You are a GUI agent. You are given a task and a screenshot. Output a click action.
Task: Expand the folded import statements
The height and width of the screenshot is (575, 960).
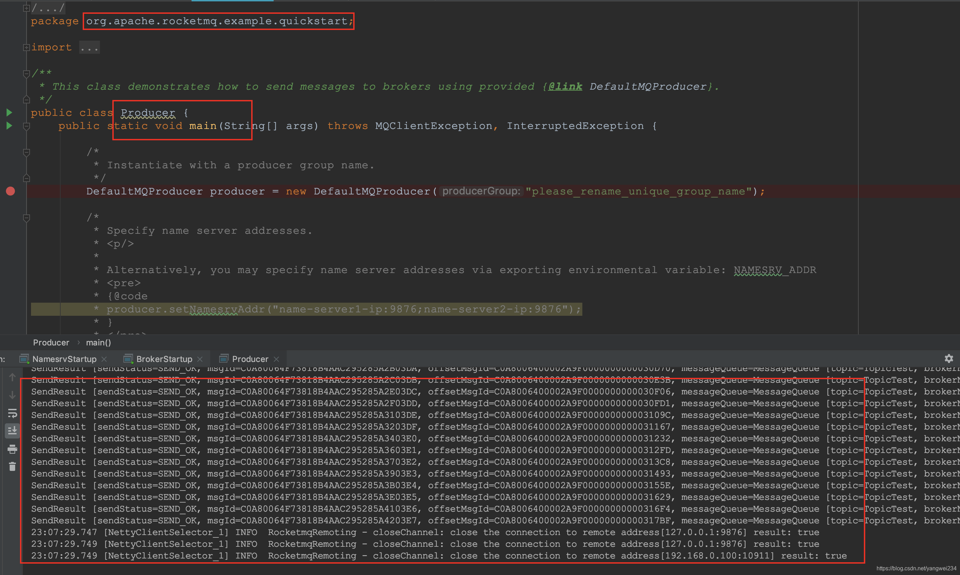coord(26,47)
